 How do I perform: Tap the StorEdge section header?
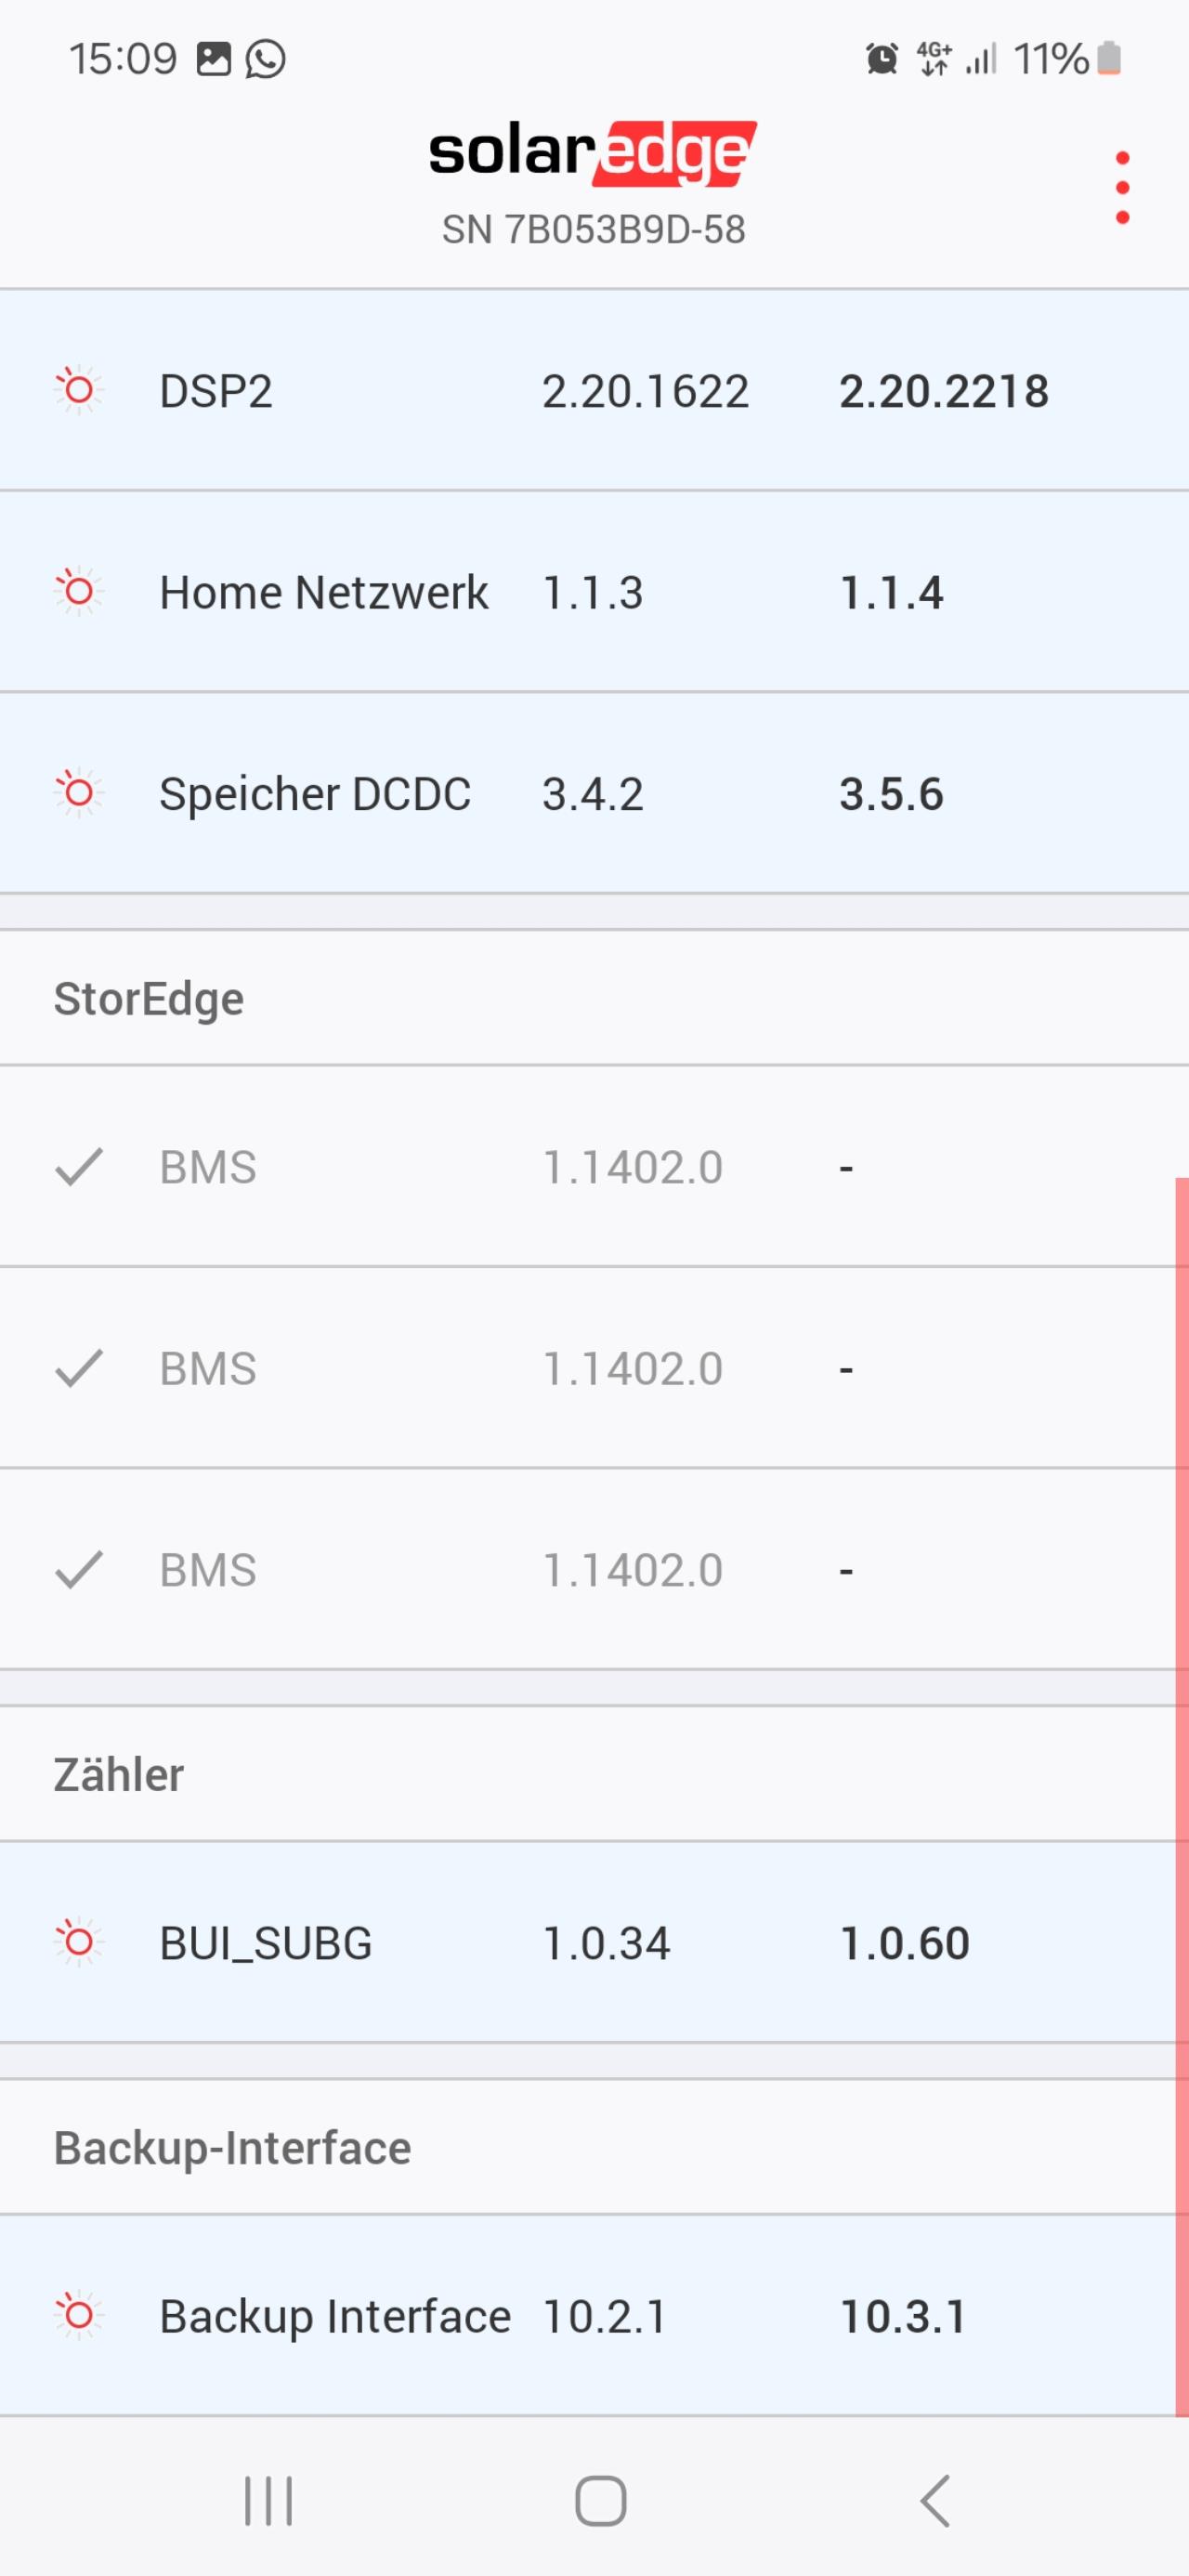point(148,999)
